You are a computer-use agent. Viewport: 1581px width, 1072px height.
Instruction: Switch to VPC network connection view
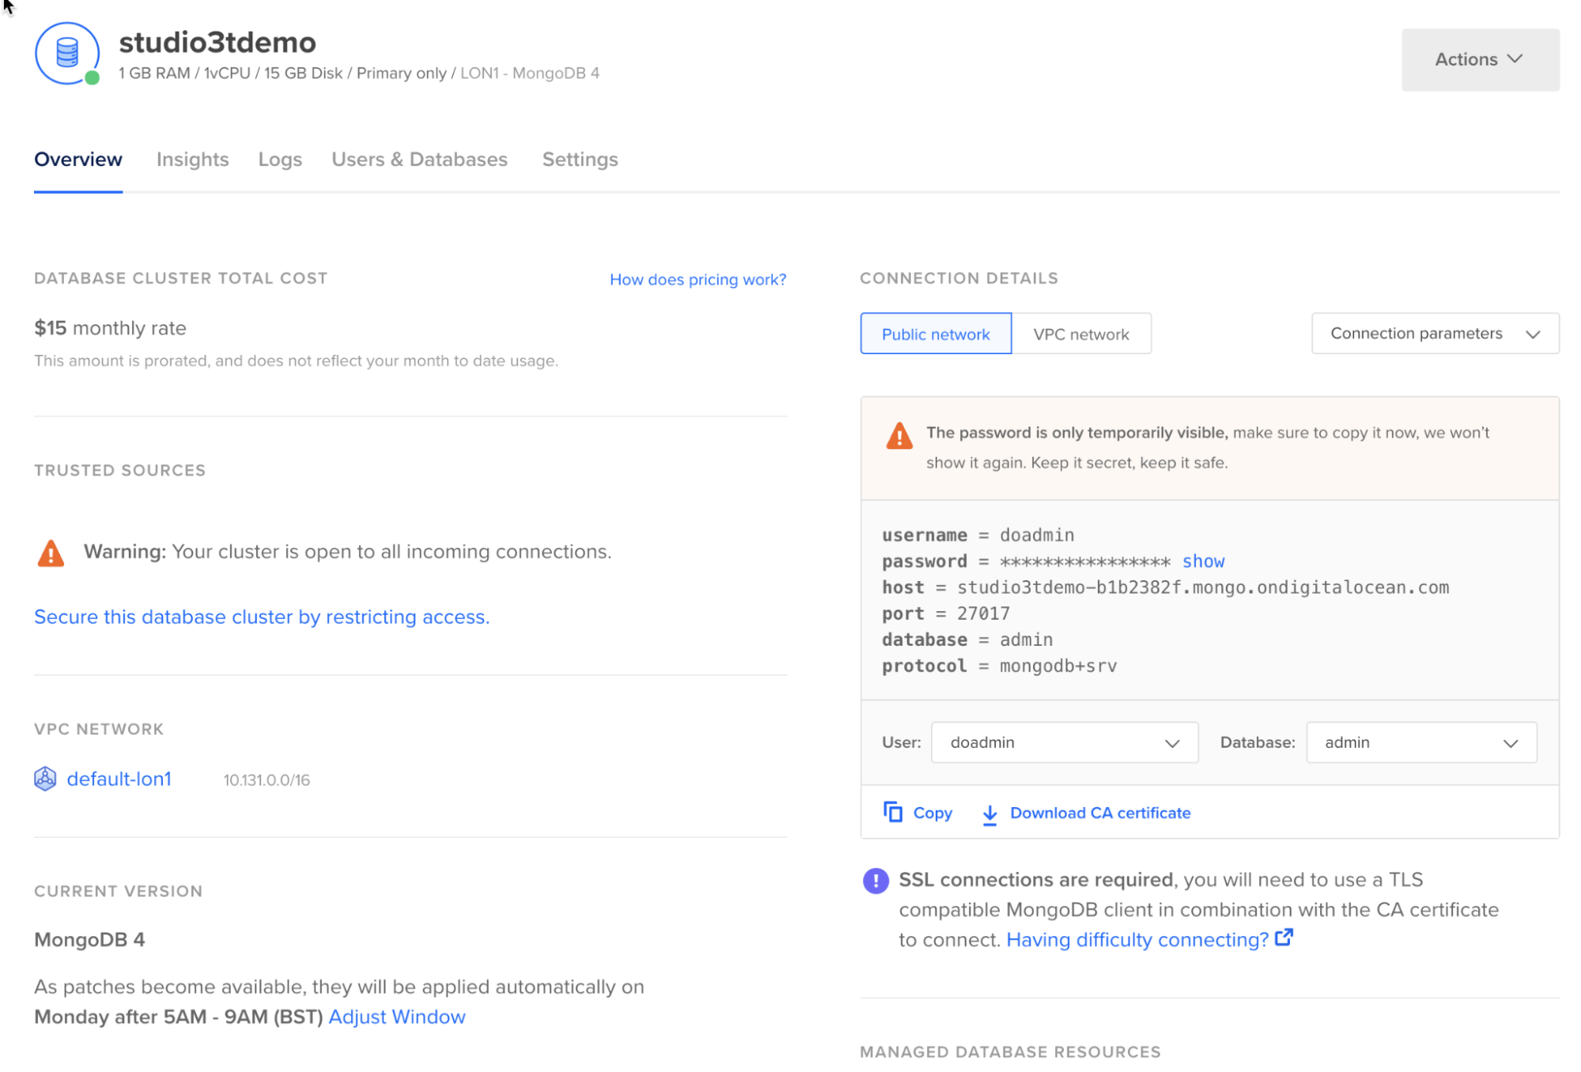tap(1081, 333)
